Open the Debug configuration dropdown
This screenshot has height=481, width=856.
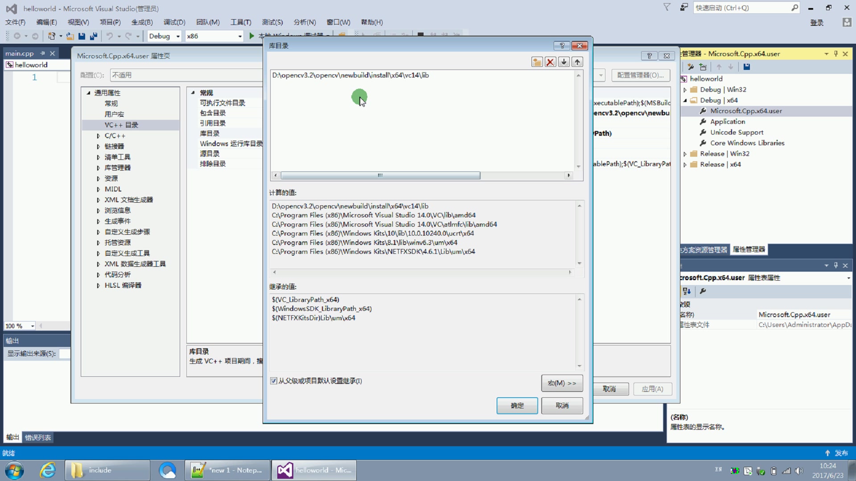pos(164,36)
